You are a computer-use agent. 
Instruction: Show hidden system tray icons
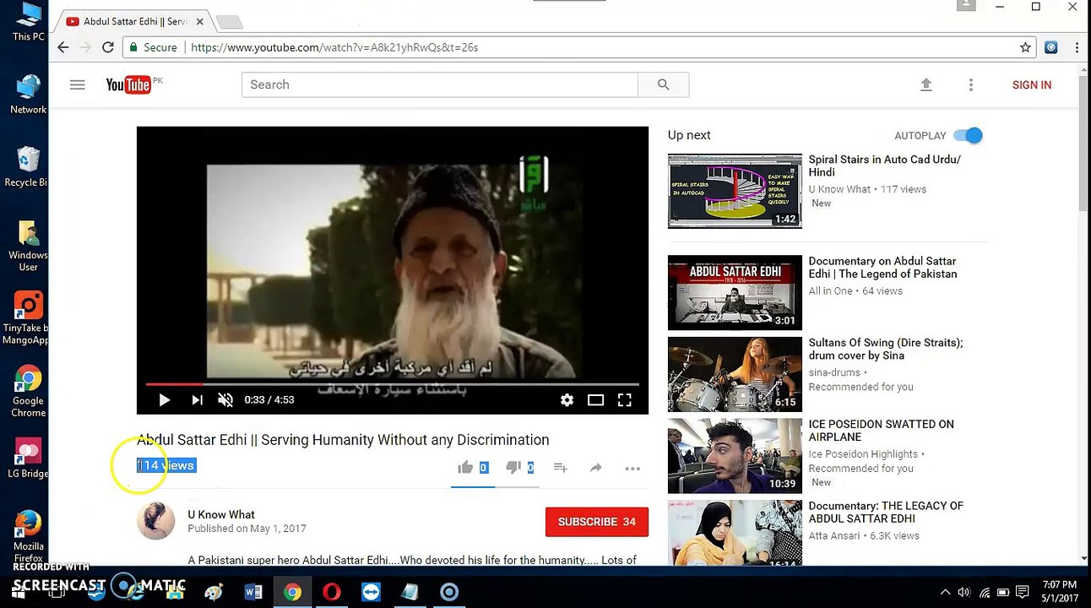coord(945,592)
